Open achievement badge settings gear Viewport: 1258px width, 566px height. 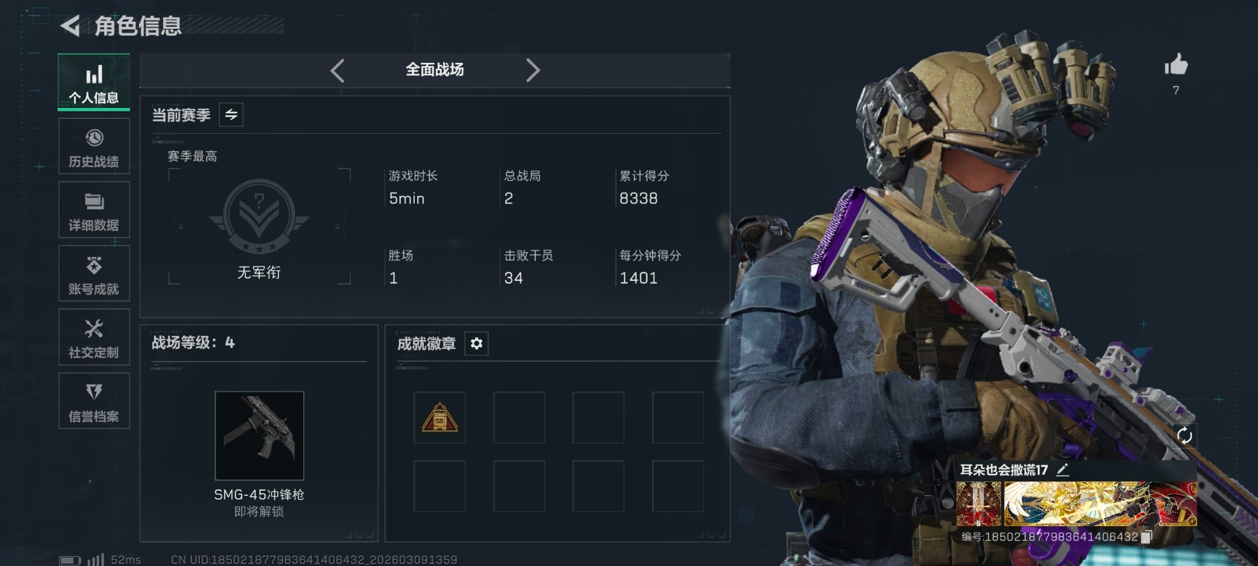click(x=476, y=343)
